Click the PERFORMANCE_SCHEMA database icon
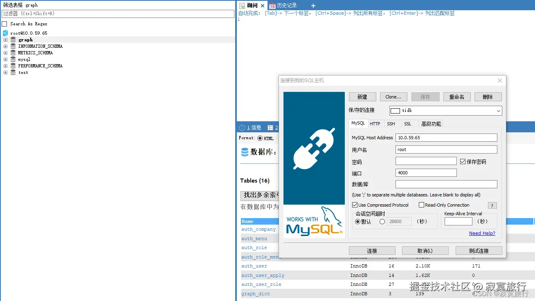This screenshot has height=301, width=535. coord(13,66)
